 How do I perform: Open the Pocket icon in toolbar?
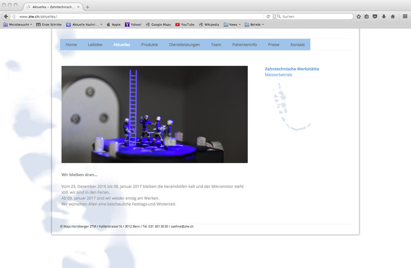click(375, 17)
